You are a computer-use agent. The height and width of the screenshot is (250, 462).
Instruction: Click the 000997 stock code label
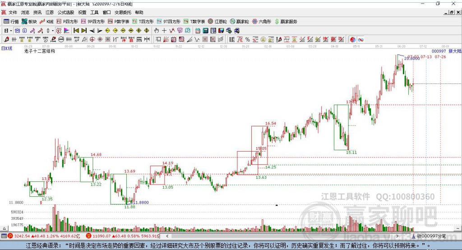pyautogui.click(x=439, y=51)
